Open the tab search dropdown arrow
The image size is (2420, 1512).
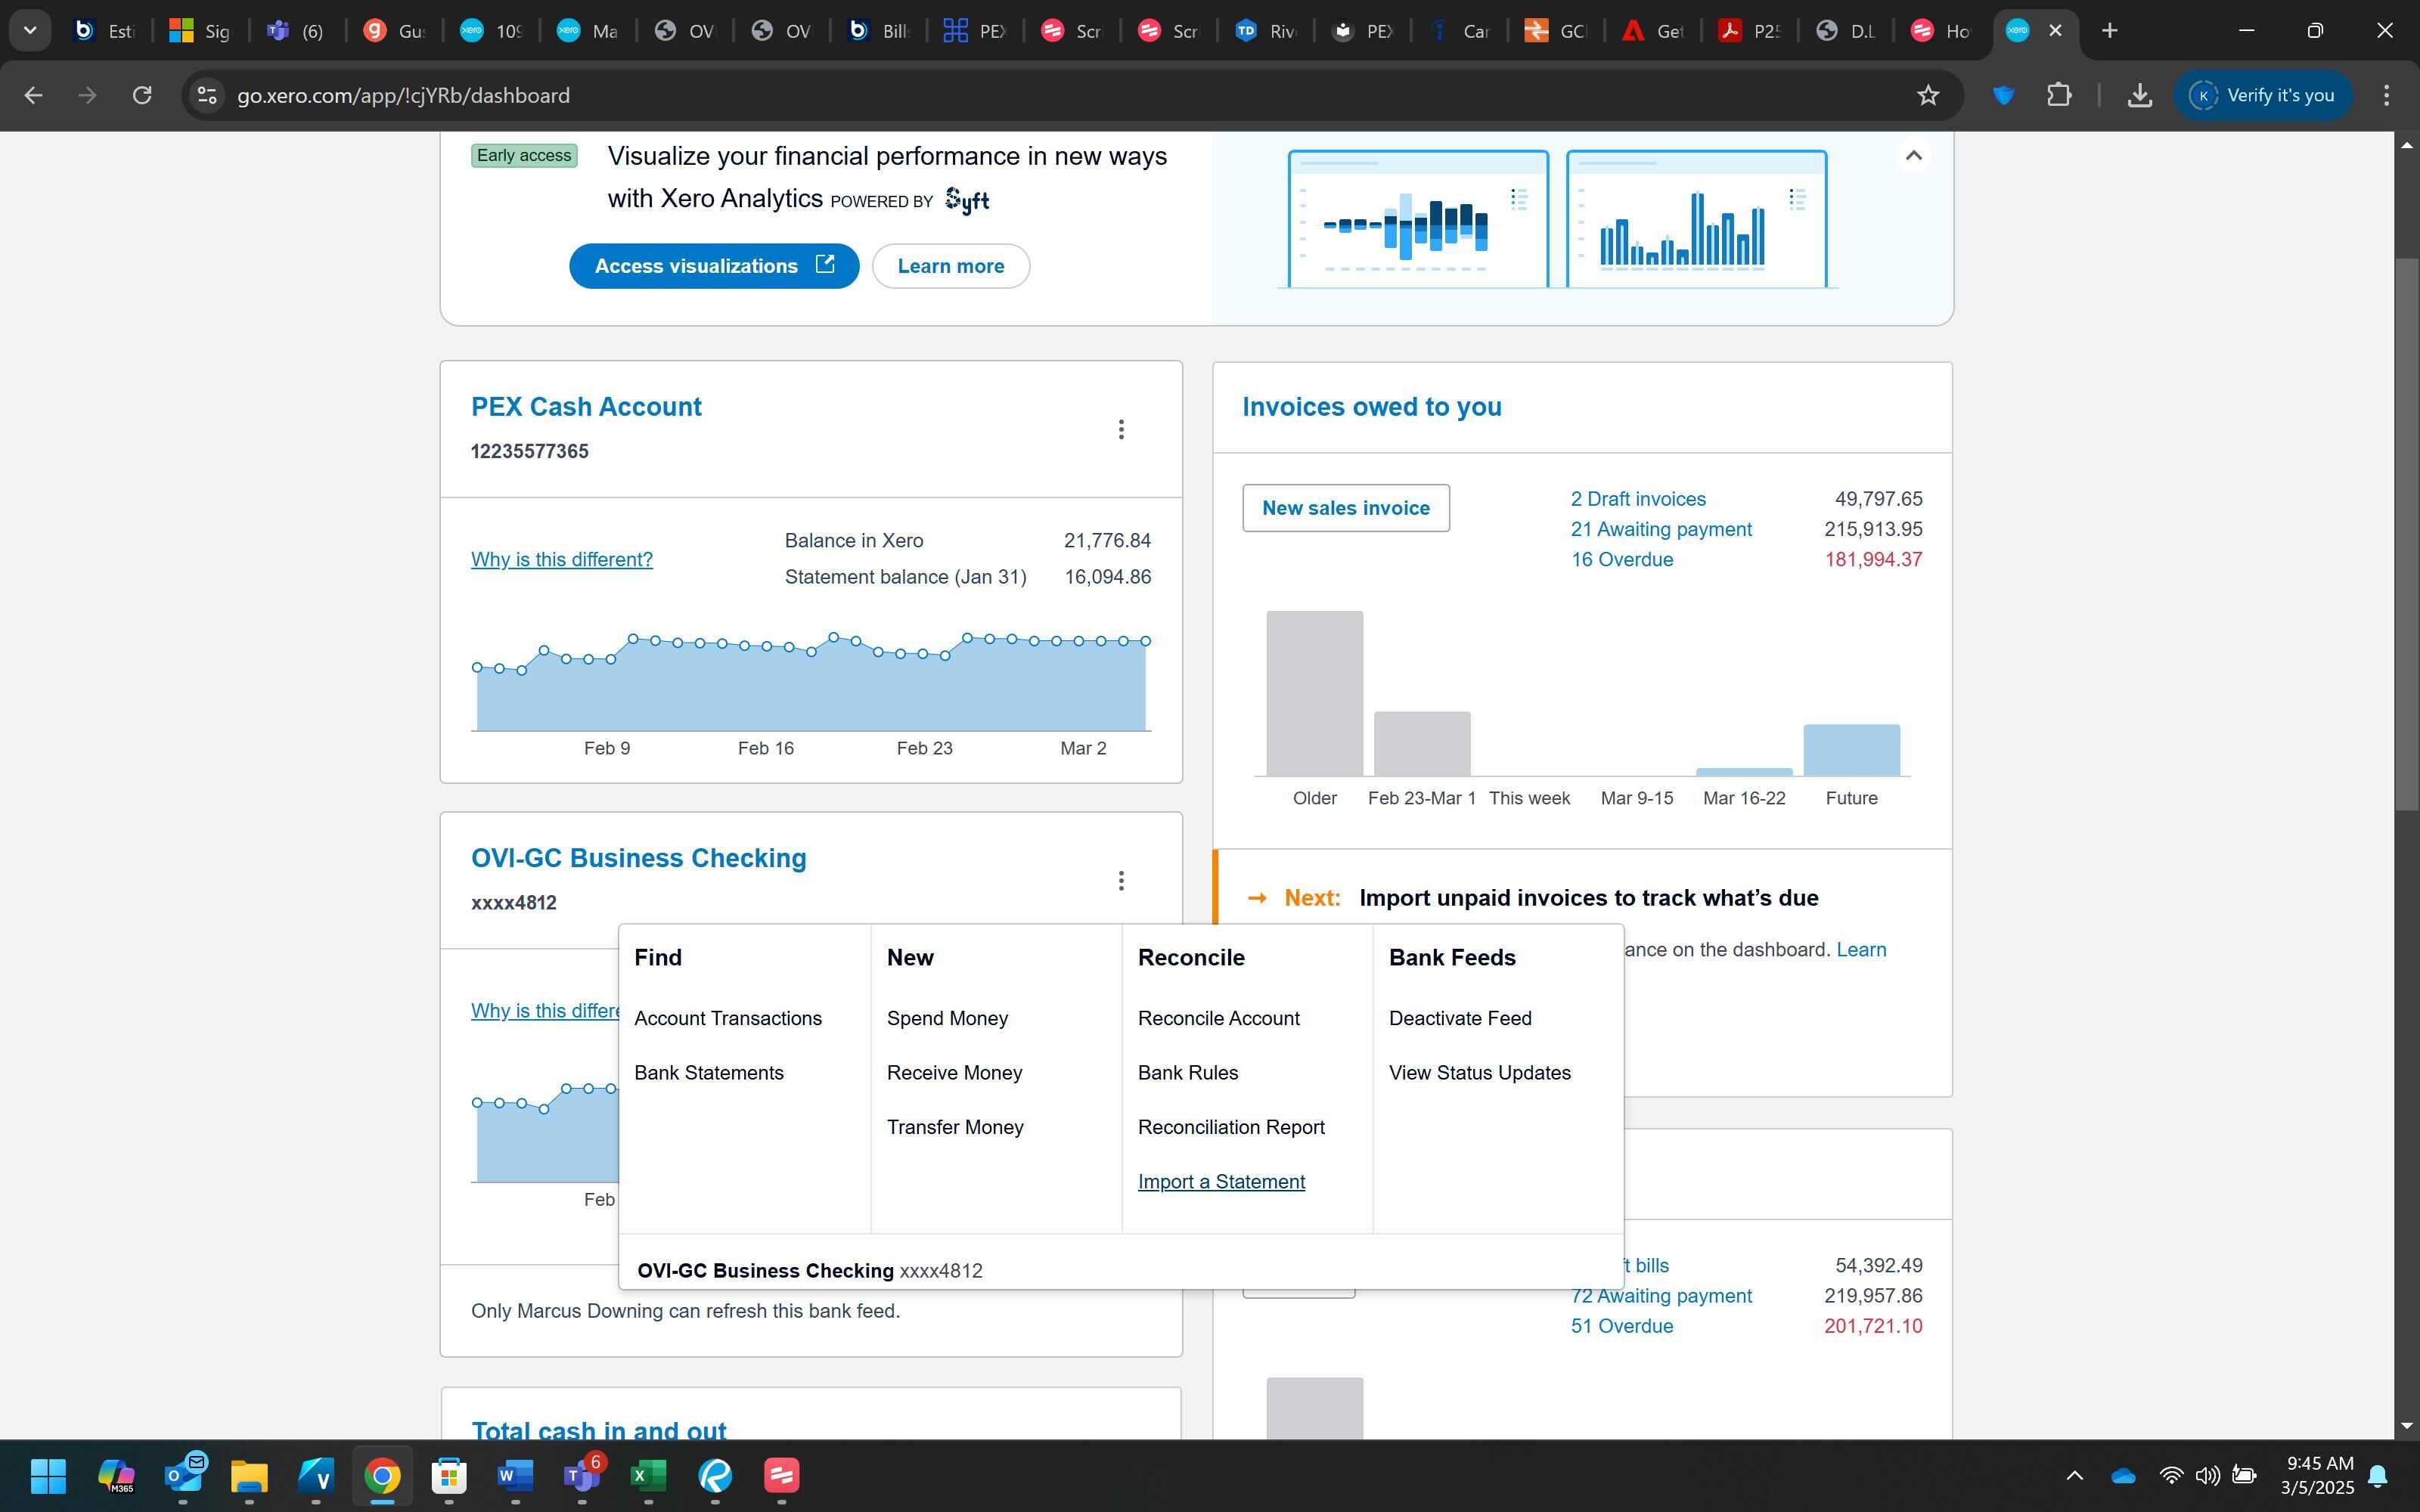pos(30,30)
